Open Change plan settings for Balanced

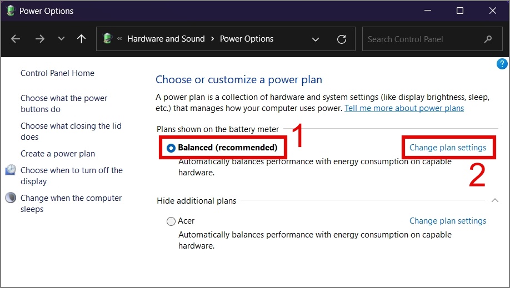(448, 148)
